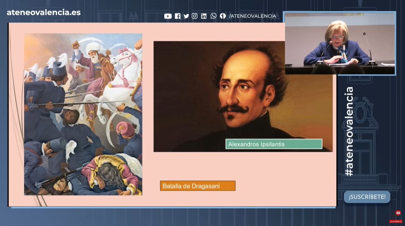Click the LinkedIn icon in header

click(x=204, y=16)
